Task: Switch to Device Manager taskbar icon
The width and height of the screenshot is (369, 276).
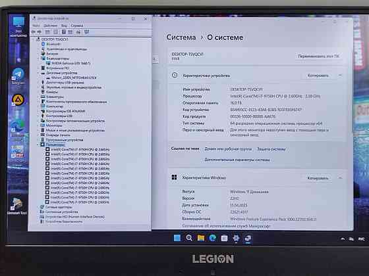Action: point(248,239)
